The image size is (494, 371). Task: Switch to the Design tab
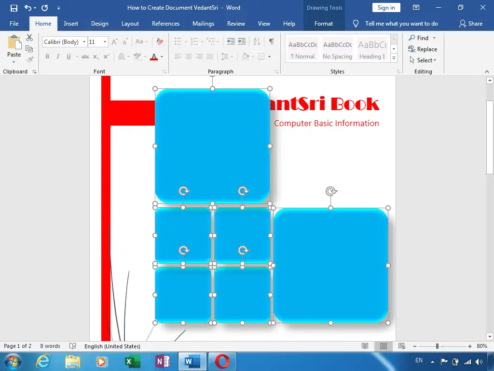point(99,24)
